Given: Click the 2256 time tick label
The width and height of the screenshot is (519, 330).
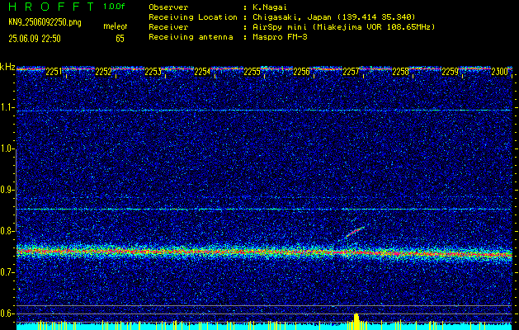Looking at the screenshot, I should (301, 72).
